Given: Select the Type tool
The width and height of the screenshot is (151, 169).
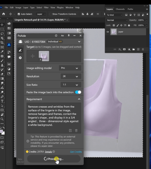Looking at the screenshot, I should pyautogui.click(x=2, y=101).
